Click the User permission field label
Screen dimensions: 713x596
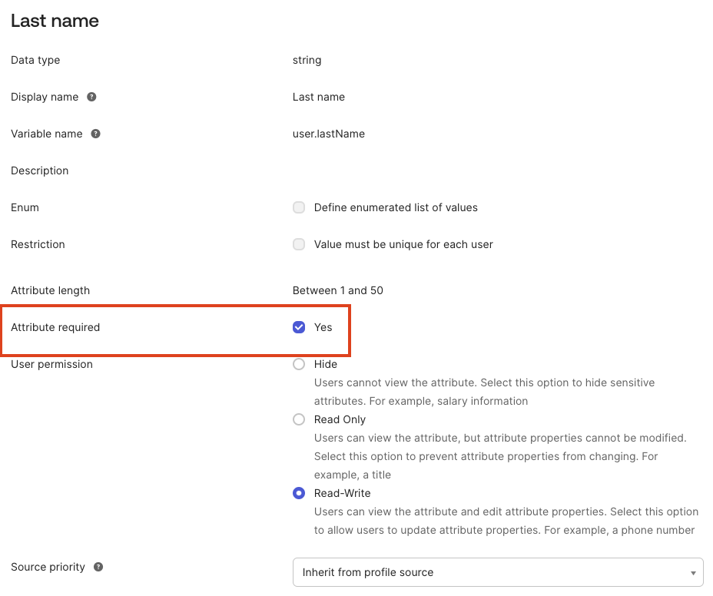pyautogui.click(x=51, y=364)
